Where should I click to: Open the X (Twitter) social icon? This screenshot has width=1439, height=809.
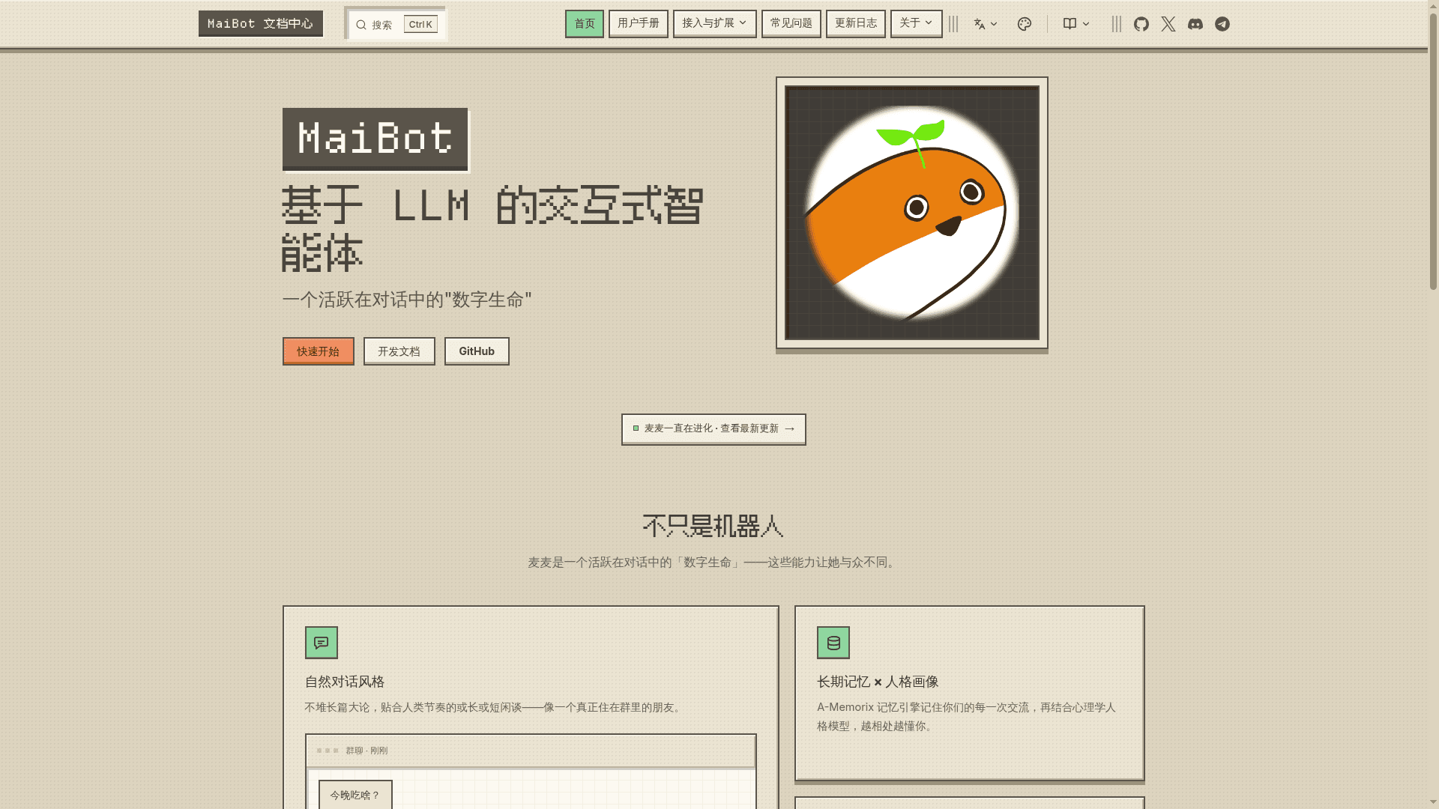click(1168, 24)
